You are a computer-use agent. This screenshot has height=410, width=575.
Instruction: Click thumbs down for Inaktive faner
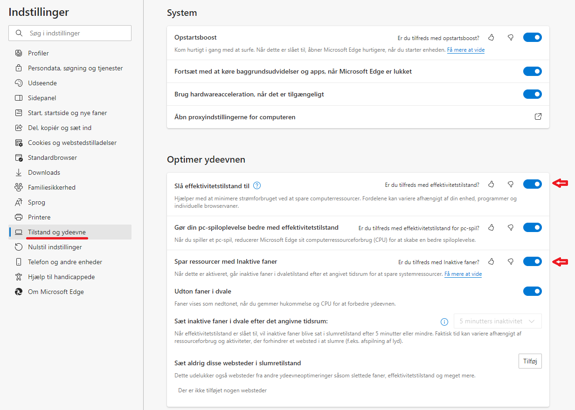click(511, 262)
